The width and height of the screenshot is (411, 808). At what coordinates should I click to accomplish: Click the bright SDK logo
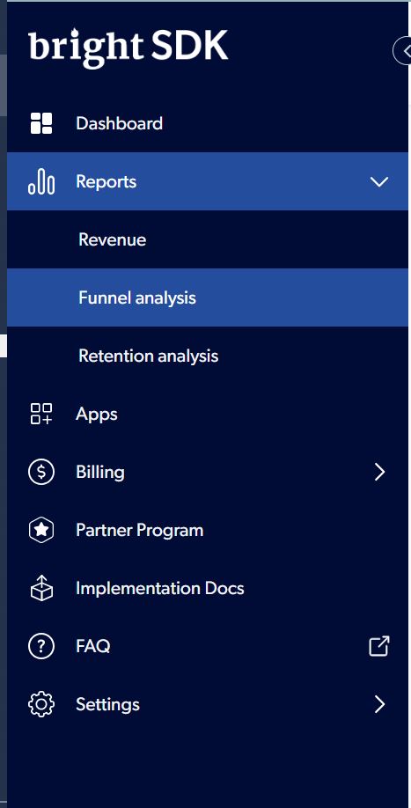pos(128,47)
